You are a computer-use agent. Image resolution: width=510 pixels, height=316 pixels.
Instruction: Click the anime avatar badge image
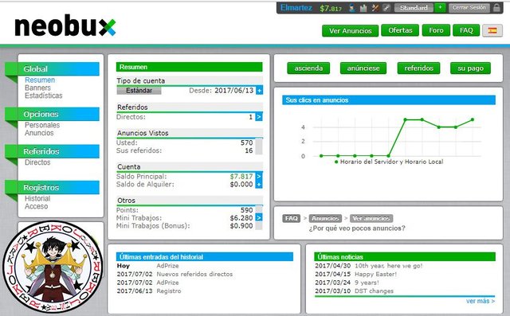click(x=53, y=267)
